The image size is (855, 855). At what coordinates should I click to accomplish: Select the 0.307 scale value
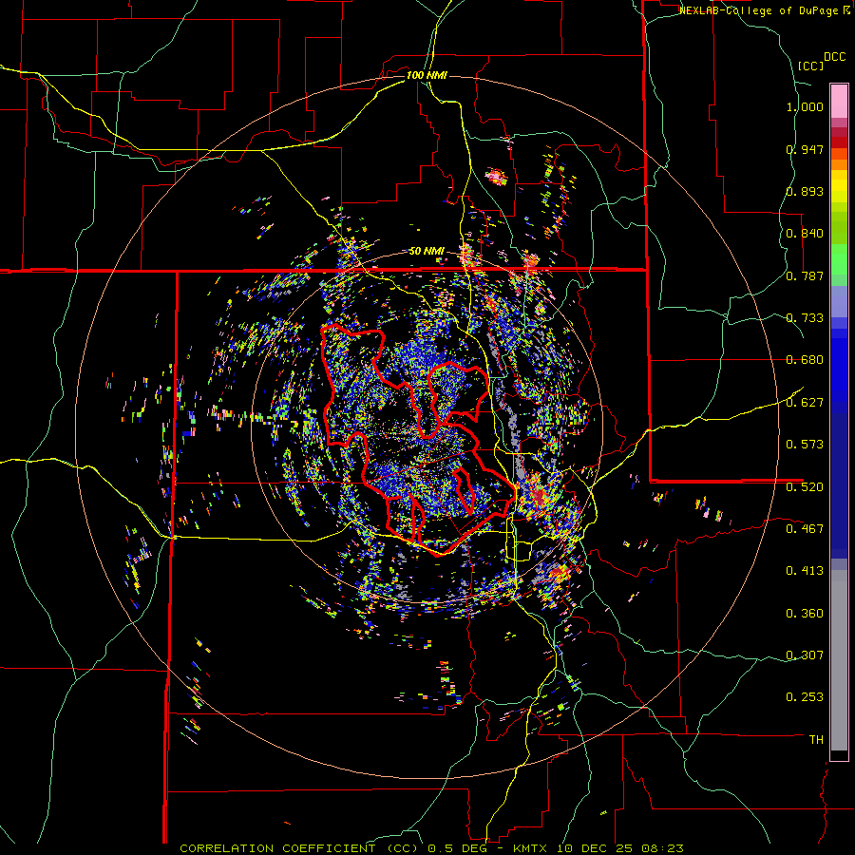pyautogui.click(x=805, y=655)
